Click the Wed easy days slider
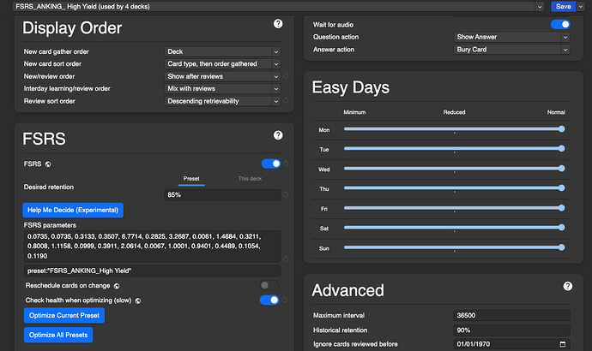The width and height of the screenshot is (592, 351). click(453, 168)
